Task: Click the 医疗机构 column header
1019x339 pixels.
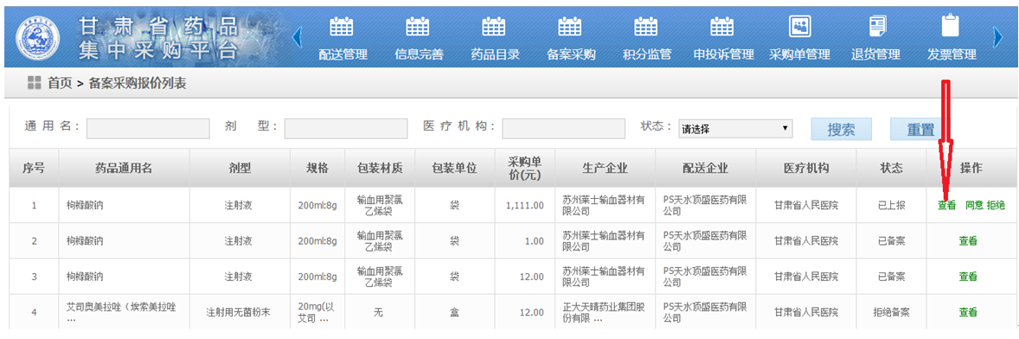Action: [x=806, y=168]
